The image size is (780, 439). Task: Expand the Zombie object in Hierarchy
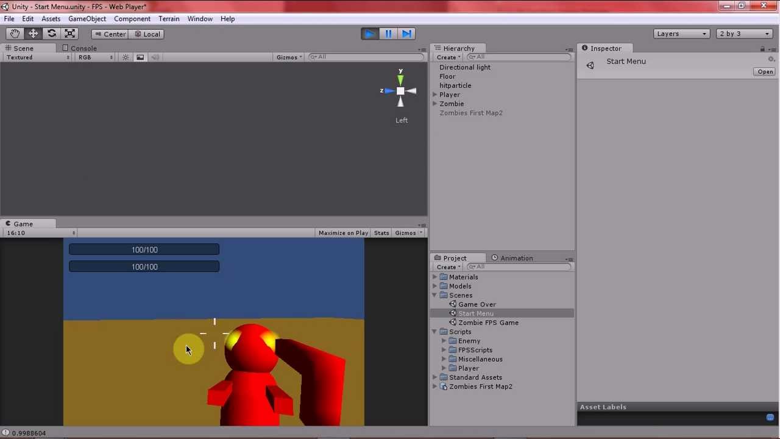pyautogui.click(x=434, y=104)
